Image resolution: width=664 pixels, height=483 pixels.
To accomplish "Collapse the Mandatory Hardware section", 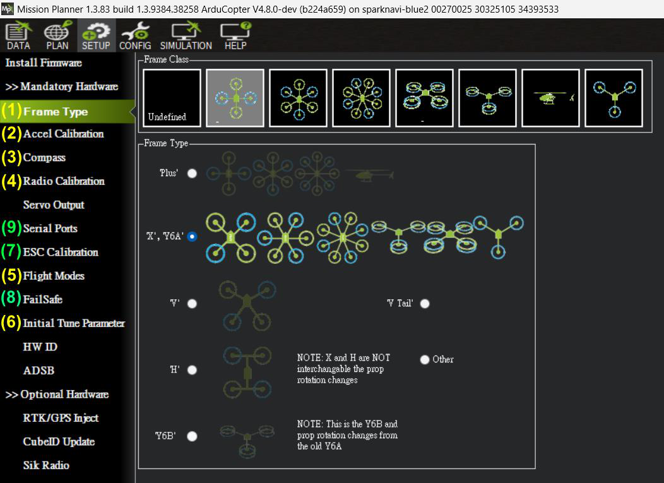I will [62, 86].
